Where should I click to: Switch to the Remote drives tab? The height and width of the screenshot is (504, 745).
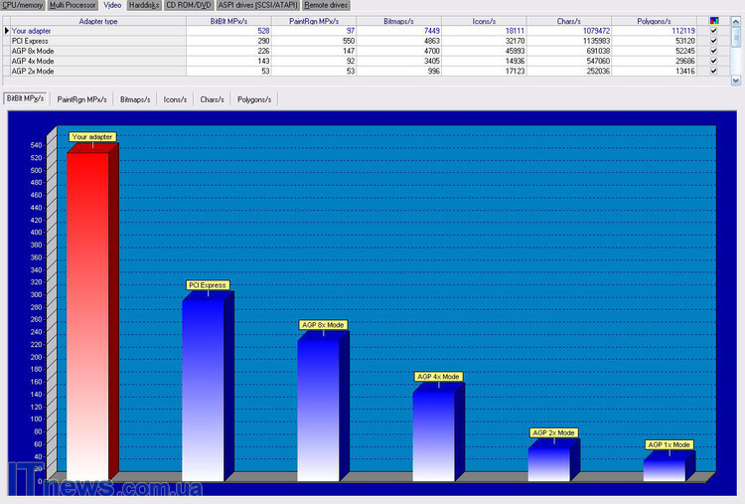326,5
